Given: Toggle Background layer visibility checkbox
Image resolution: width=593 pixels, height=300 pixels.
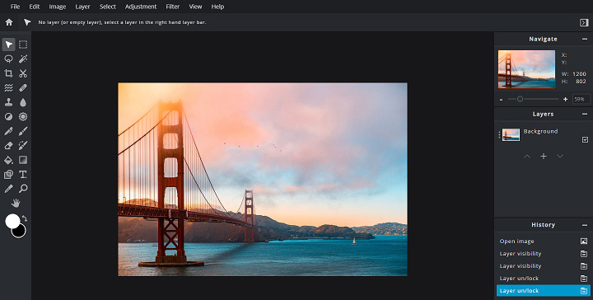Looking at the screenshot, I should (x=585, y=139).
